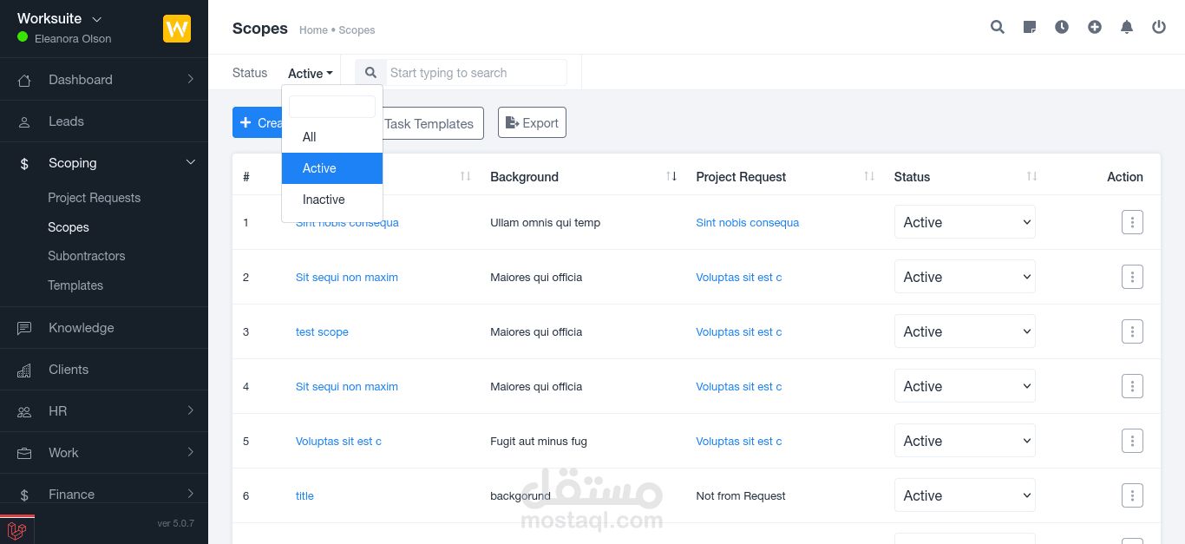Open action menu for row 2
The height and width of the screenshot is (544, 1185).
tap(1132, 277)
